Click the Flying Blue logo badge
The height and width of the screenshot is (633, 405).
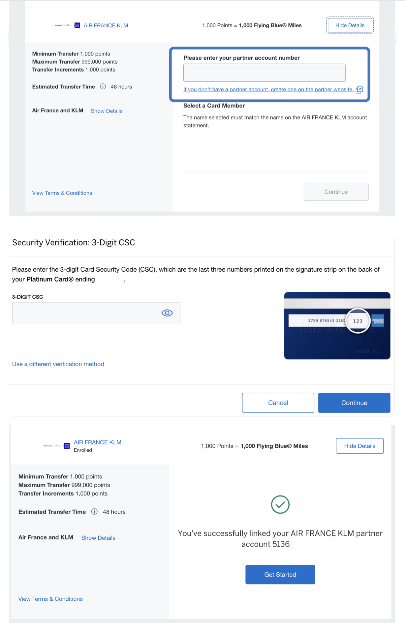click(77, 25)
